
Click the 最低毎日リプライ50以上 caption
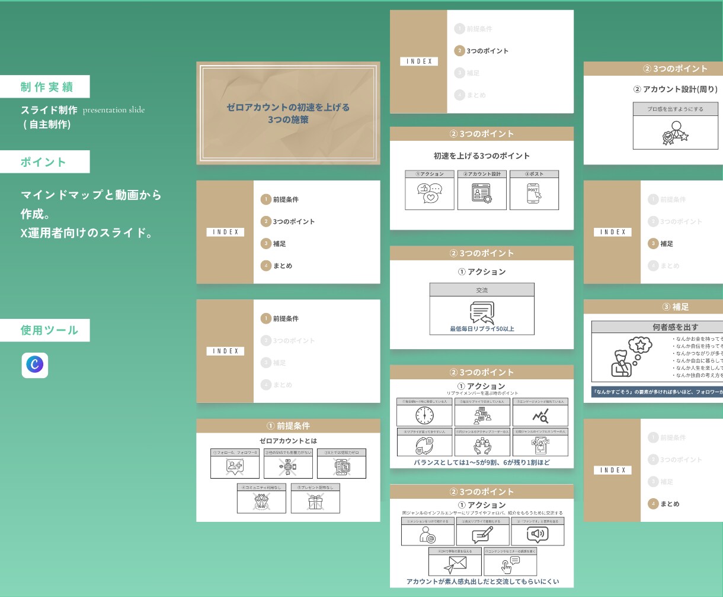point(482,329)
